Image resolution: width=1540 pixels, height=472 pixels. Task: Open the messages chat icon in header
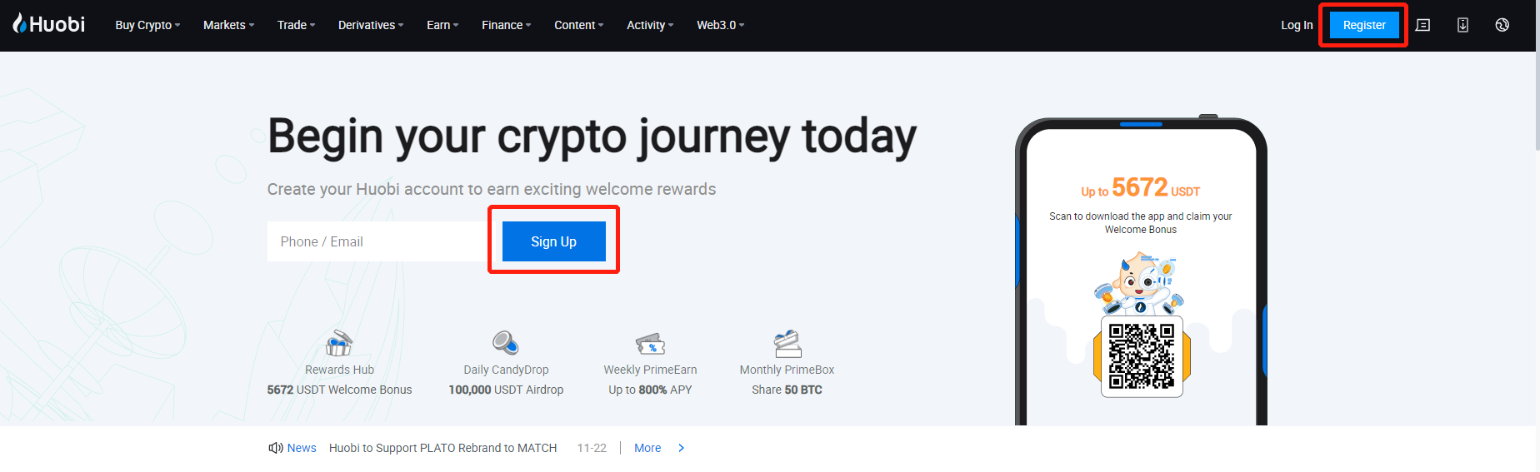[1423, 25]
